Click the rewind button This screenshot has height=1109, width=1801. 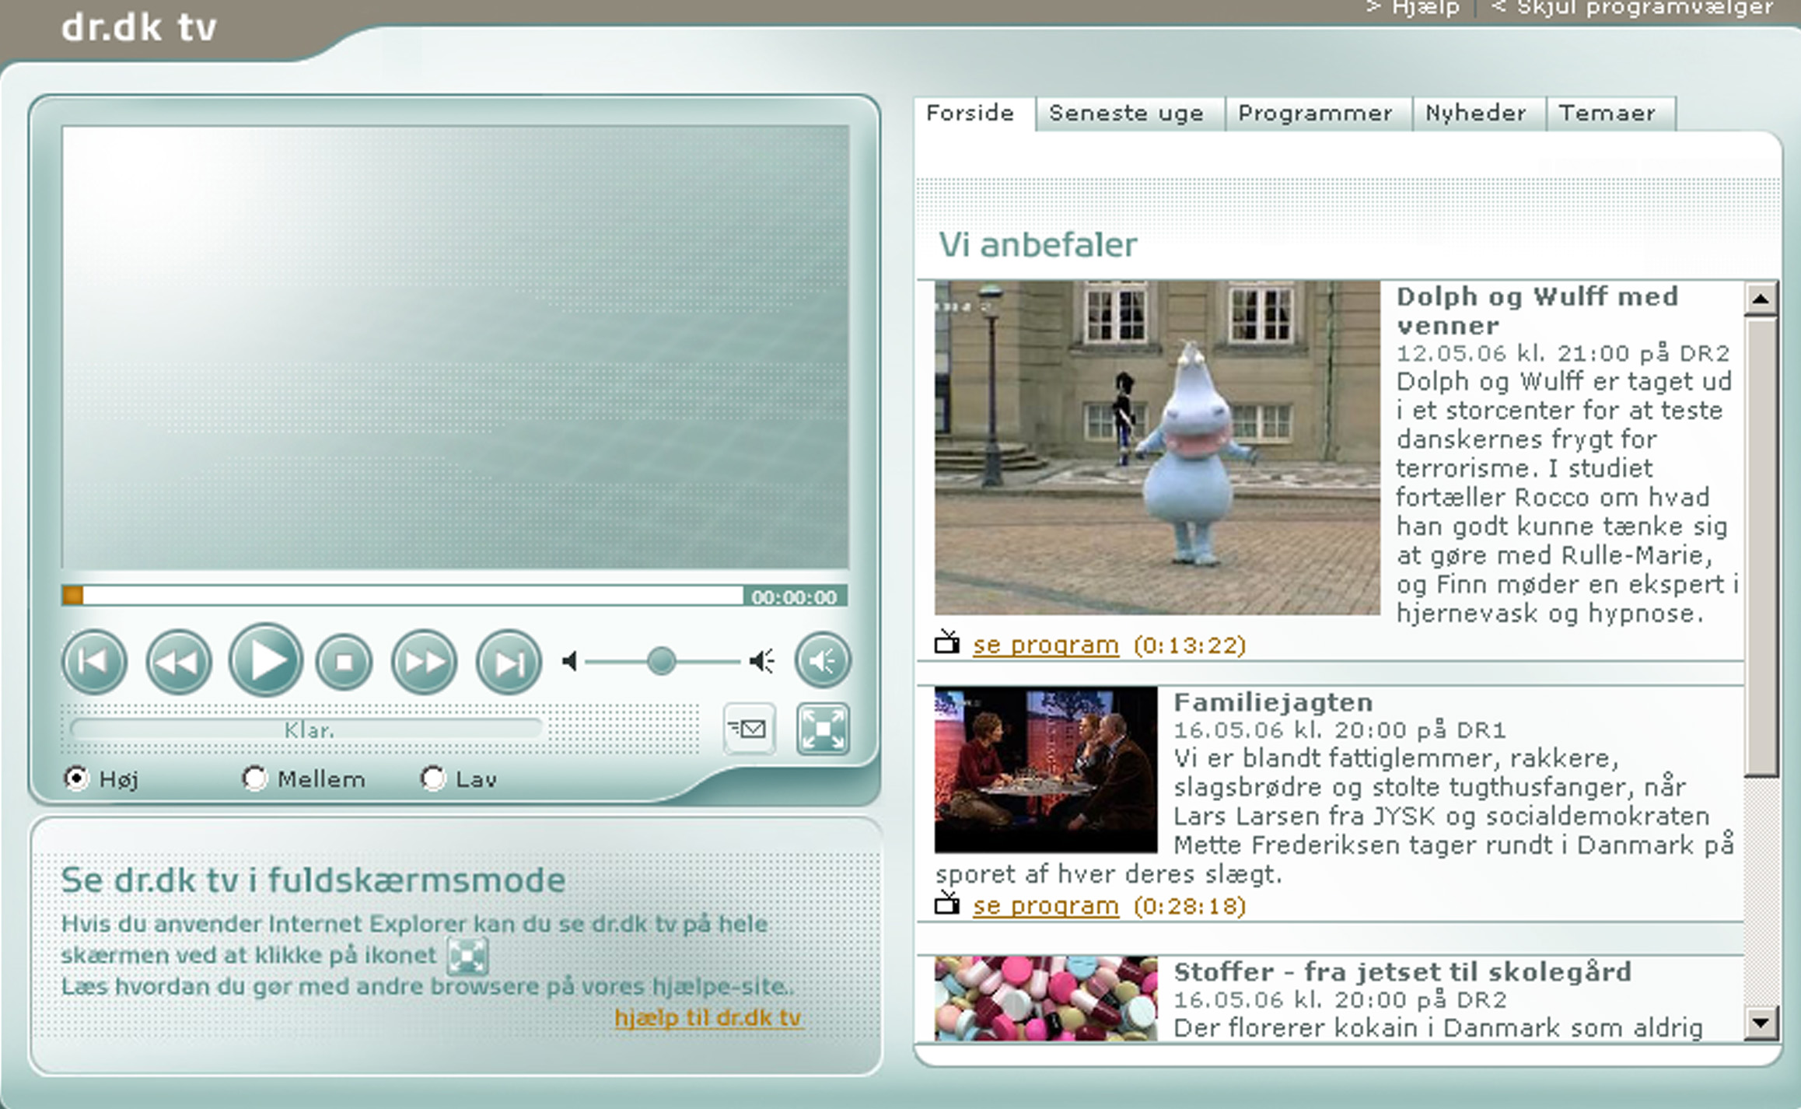pos(178,662)
